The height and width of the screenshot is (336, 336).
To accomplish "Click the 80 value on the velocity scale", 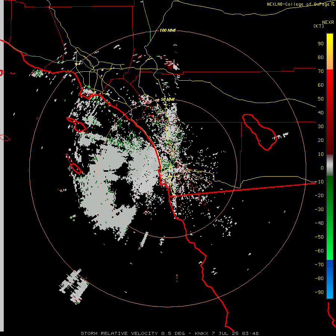I will click(321, 57).
